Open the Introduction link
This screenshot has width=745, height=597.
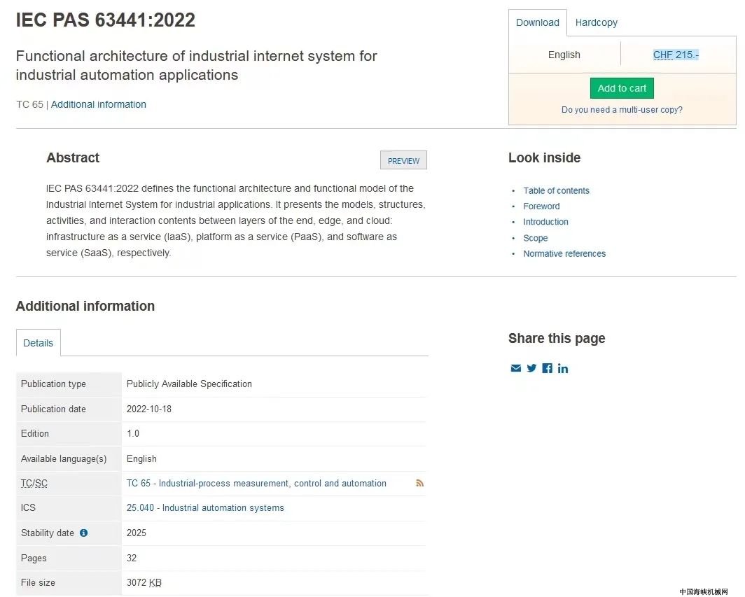tap(545, 222)
